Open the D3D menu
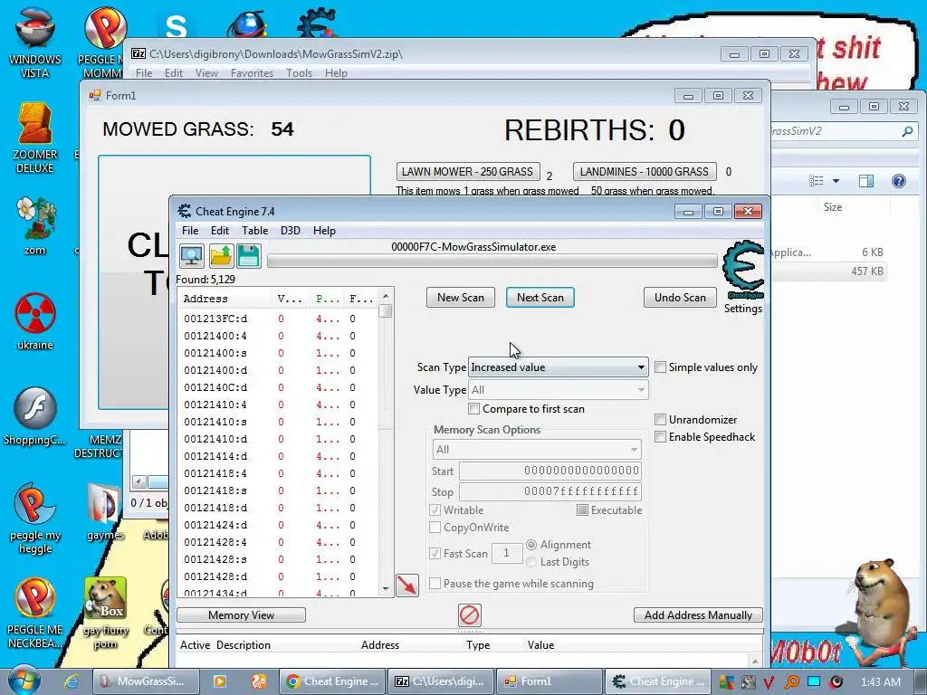927x695 pixels. (x=291, y=231)
